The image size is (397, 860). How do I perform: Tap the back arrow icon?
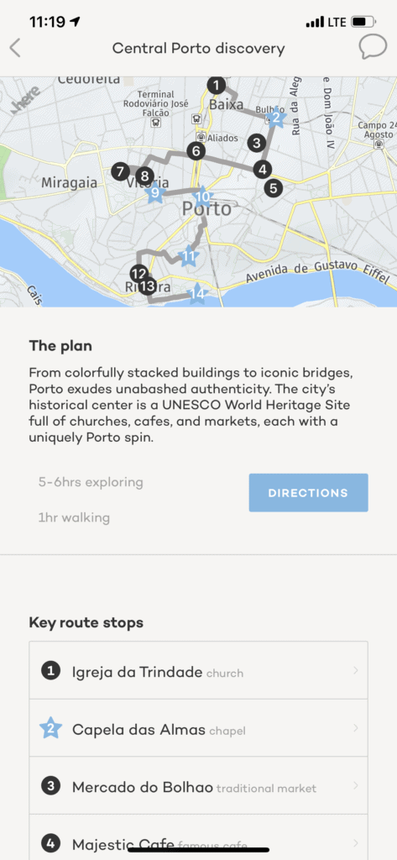pyautogui.click(x=15, y=48)
